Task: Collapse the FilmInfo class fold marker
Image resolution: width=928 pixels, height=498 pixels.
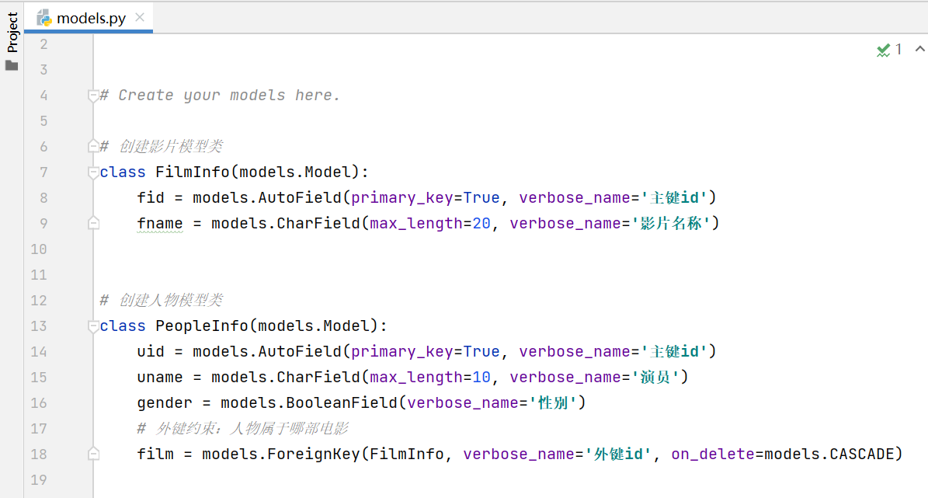Action: coord(93,172)
